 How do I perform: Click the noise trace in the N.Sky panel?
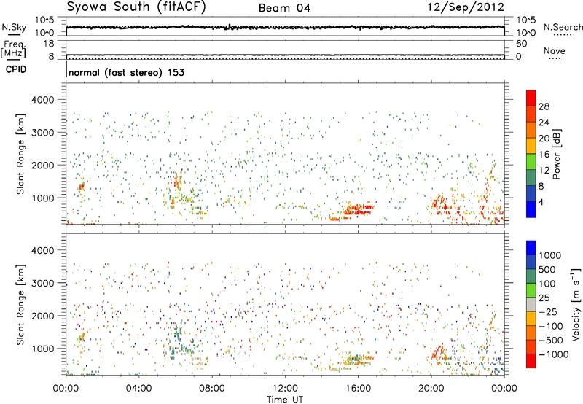[x=285, y=27]
